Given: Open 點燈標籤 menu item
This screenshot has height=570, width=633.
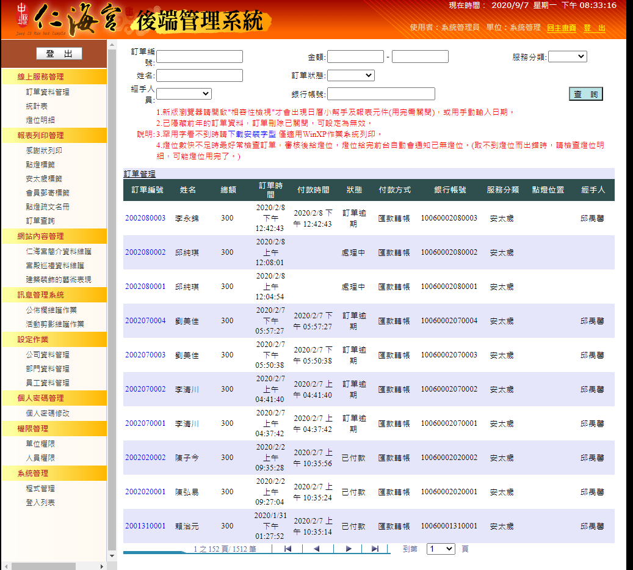Looking at the screenshot, I should pyautogui.click(x=40, y=165).
